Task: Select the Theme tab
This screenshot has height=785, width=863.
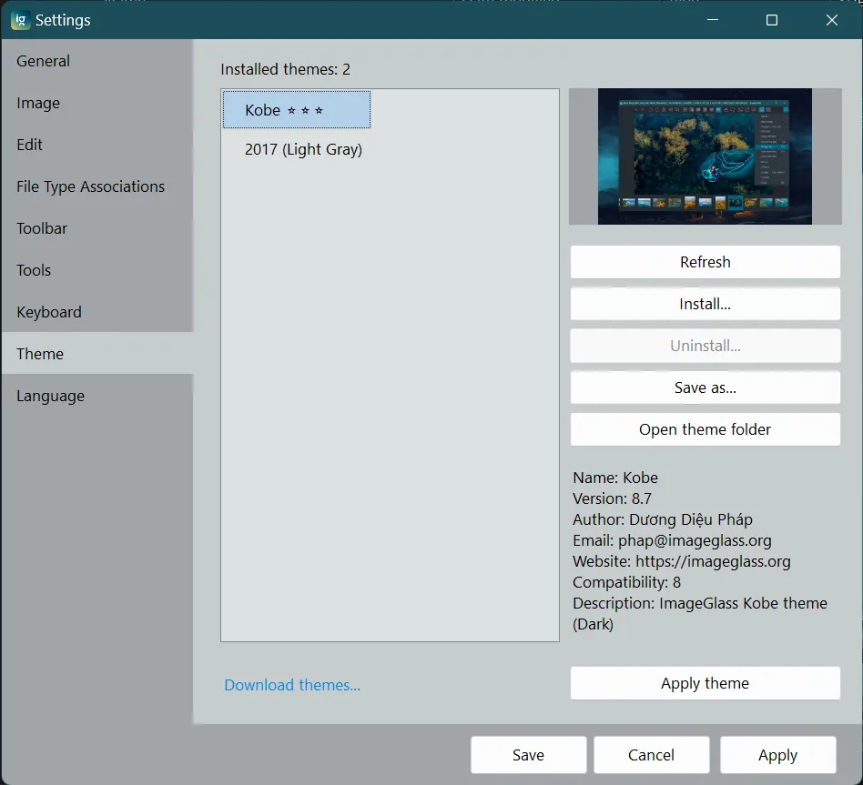Action: (96, 354)
